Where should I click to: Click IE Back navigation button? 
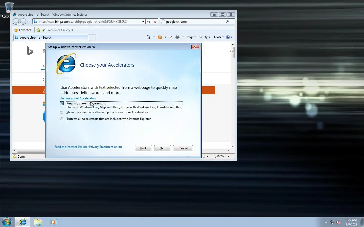[16, 22]
